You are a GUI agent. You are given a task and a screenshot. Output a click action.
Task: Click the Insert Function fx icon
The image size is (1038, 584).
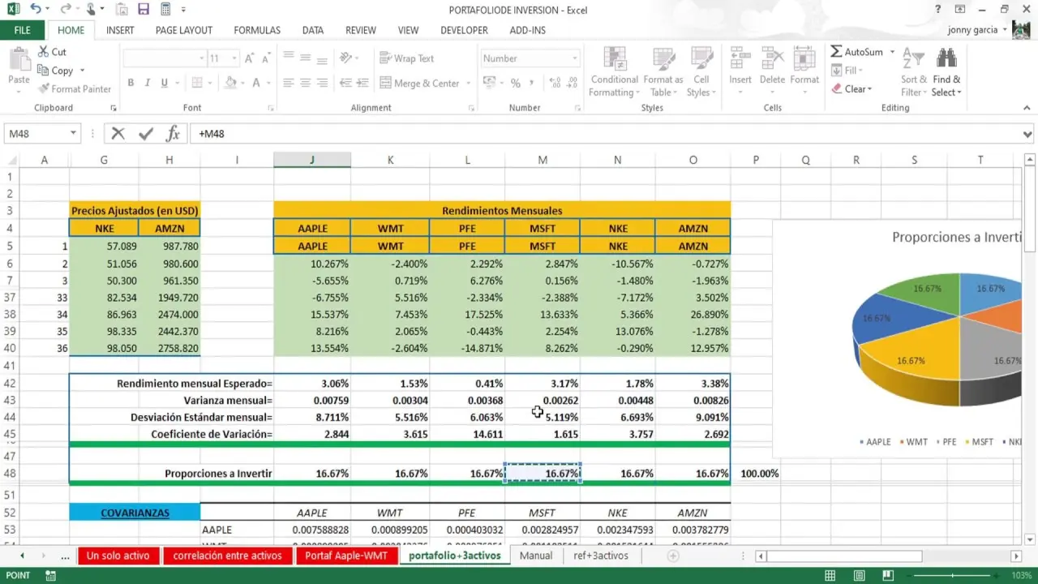click(173, 134)
